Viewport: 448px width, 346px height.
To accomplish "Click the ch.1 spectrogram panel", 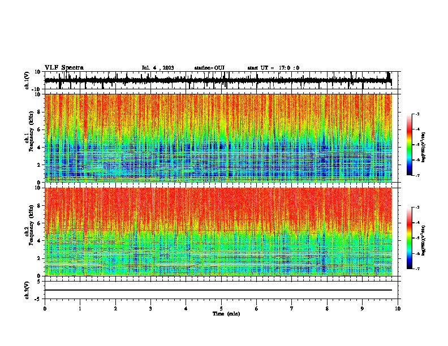I will (x=221, y=138).
